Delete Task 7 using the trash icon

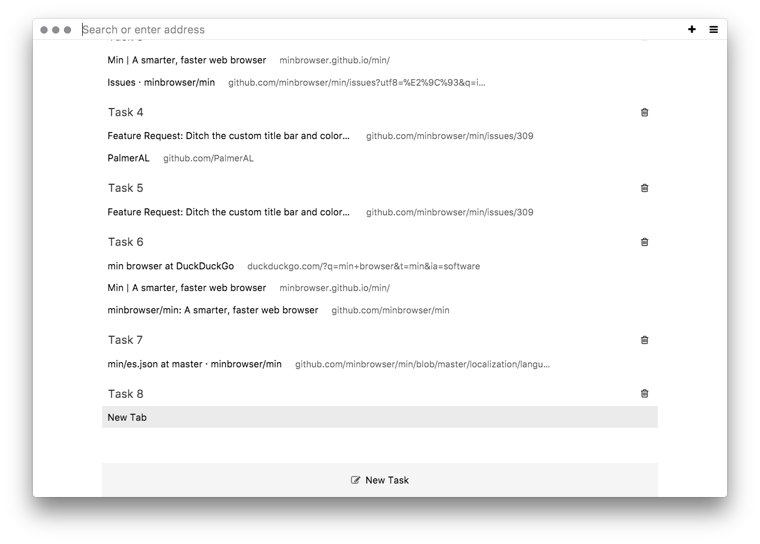644,340
